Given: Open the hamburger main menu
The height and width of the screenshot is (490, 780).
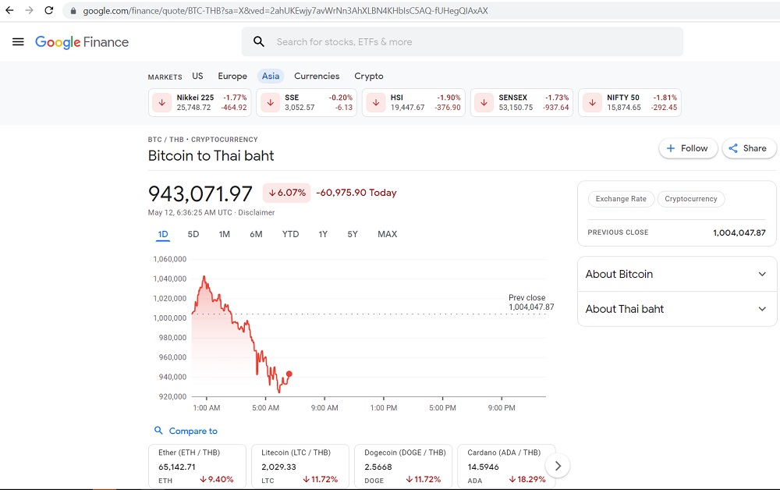Looking at the screenshot, I should 18,42.
